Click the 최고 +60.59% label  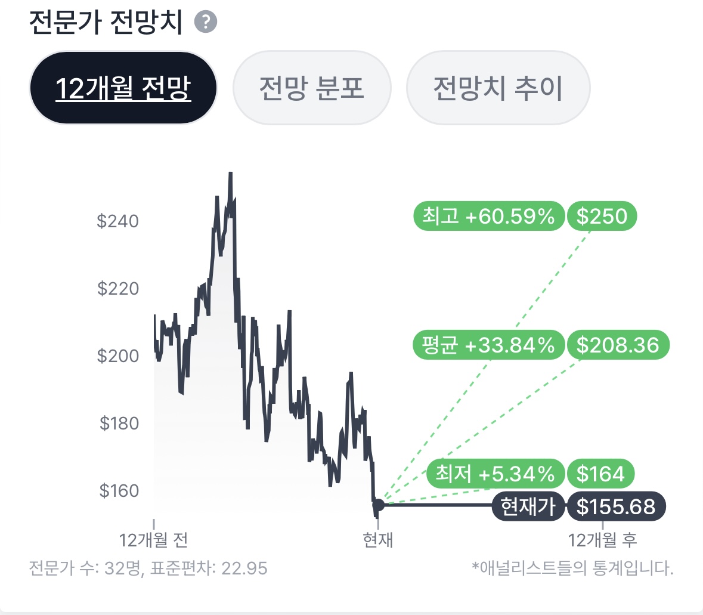(488, 216)
